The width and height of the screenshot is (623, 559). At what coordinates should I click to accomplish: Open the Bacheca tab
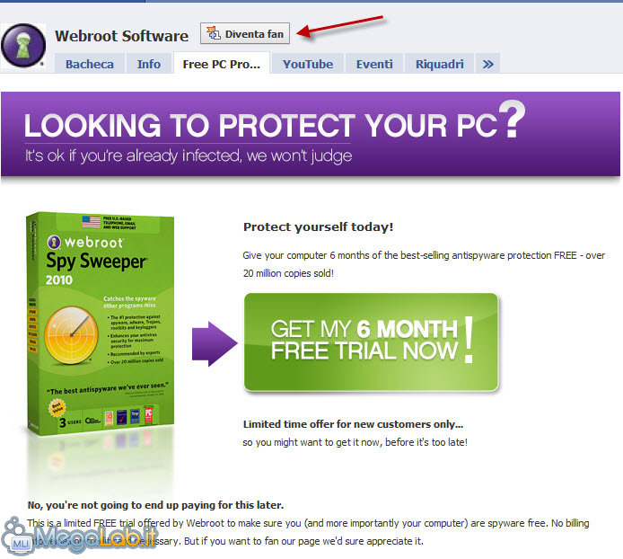[90, 64]
